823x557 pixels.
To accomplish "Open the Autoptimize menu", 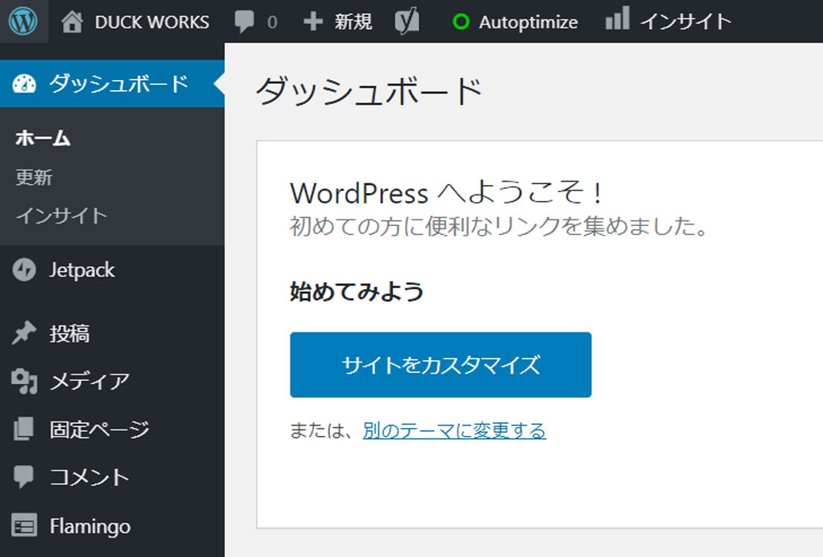I will pos(528,23).
